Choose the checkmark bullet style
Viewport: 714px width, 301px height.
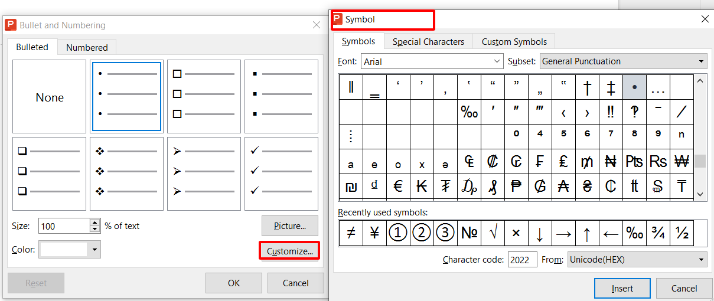[281, 174]
